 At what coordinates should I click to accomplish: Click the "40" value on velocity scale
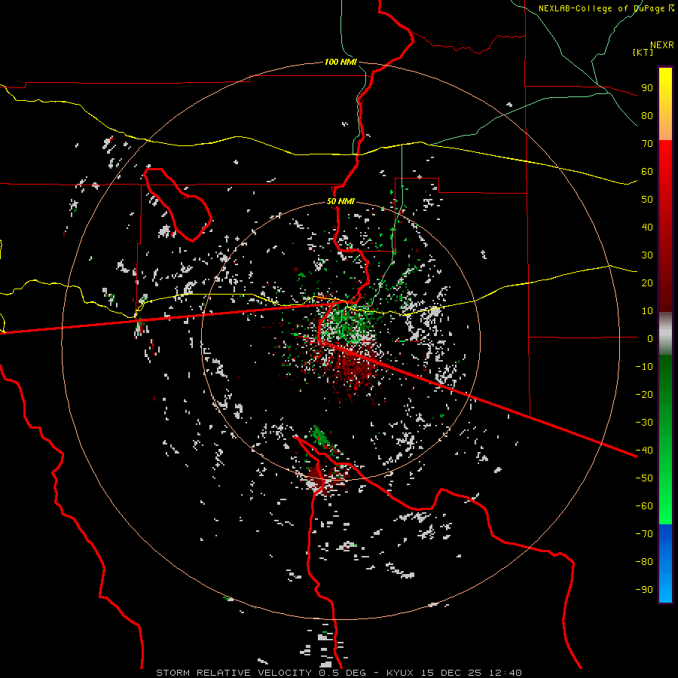click(647, 227)
